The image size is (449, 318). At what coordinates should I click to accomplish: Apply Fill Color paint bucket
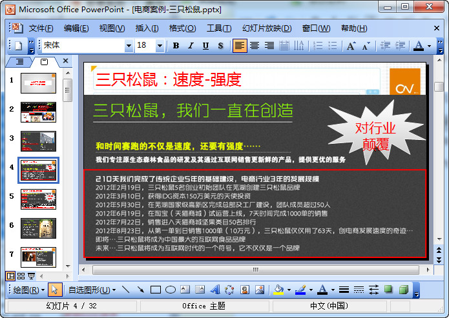tap(278, 290)
